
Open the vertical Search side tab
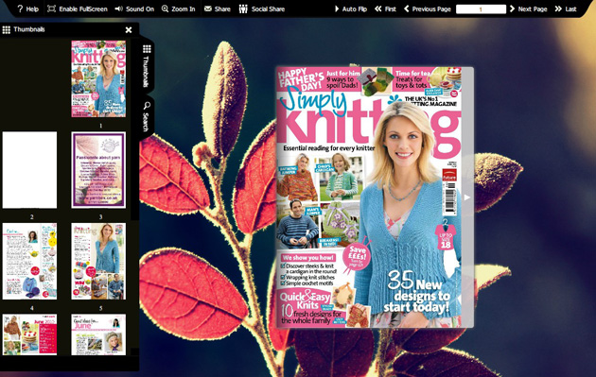click(x=147, y=117)
